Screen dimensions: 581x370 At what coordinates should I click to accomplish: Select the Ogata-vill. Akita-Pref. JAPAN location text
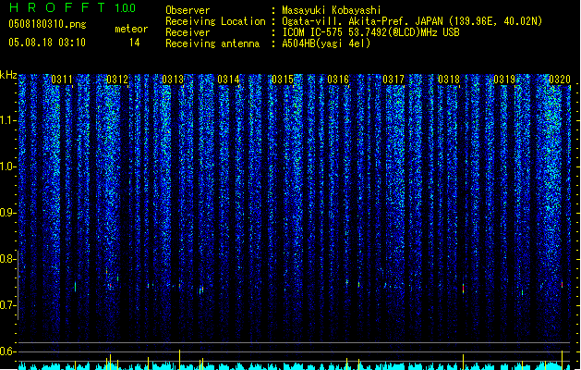tap(412, 21)
